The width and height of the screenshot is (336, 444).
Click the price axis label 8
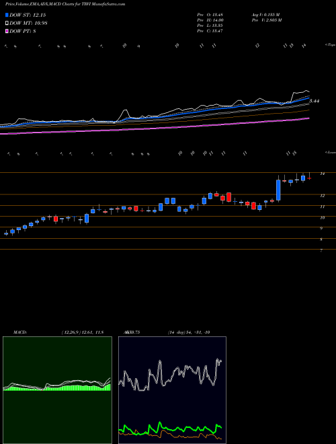point(321,239)
